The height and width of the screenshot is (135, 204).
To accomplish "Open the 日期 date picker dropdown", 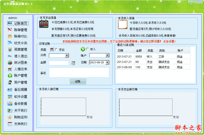I will (x=107, y=63).
